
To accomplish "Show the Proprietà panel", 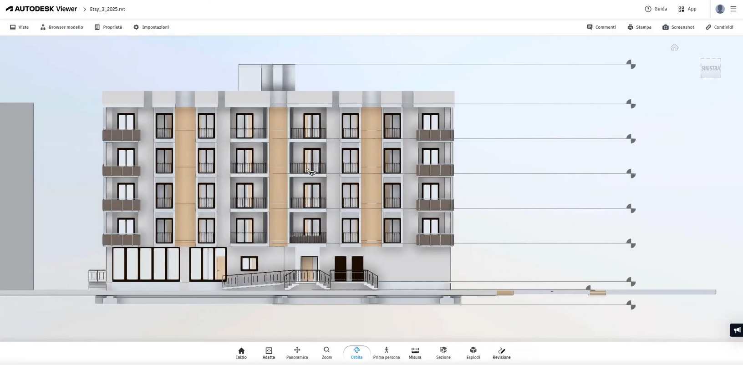I will pyautogui.click(x=108, y=27).
